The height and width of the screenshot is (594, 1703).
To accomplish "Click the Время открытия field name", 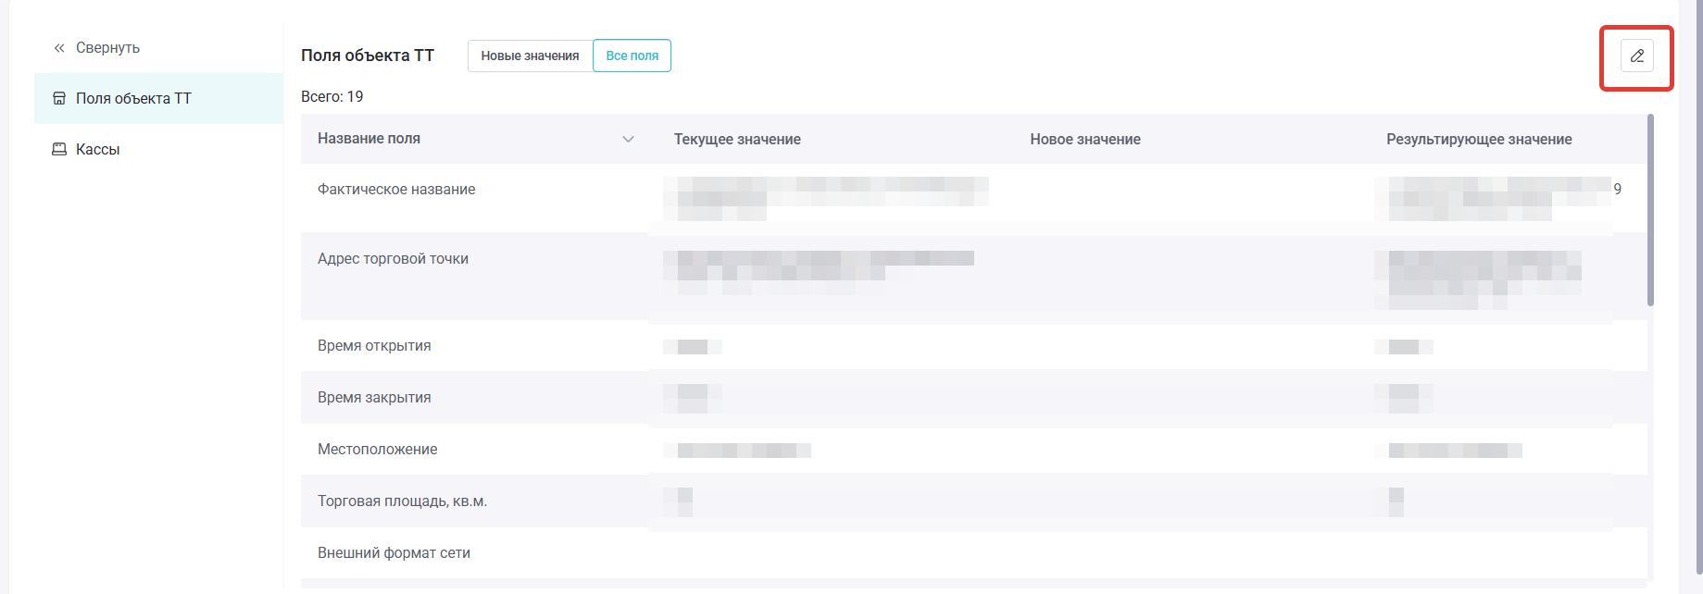I will click(374, 346).
